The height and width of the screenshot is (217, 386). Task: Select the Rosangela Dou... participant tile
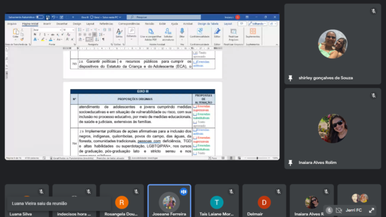[122, 201]
